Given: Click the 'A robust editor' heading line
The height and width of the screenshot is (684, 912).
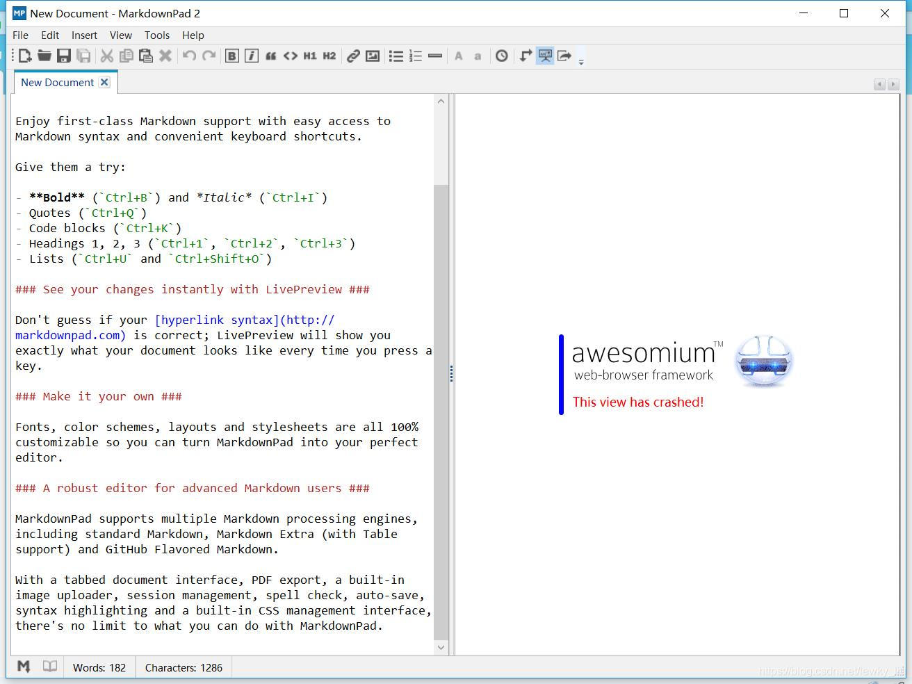Looking at the screenshot, I should pos(193,488).
